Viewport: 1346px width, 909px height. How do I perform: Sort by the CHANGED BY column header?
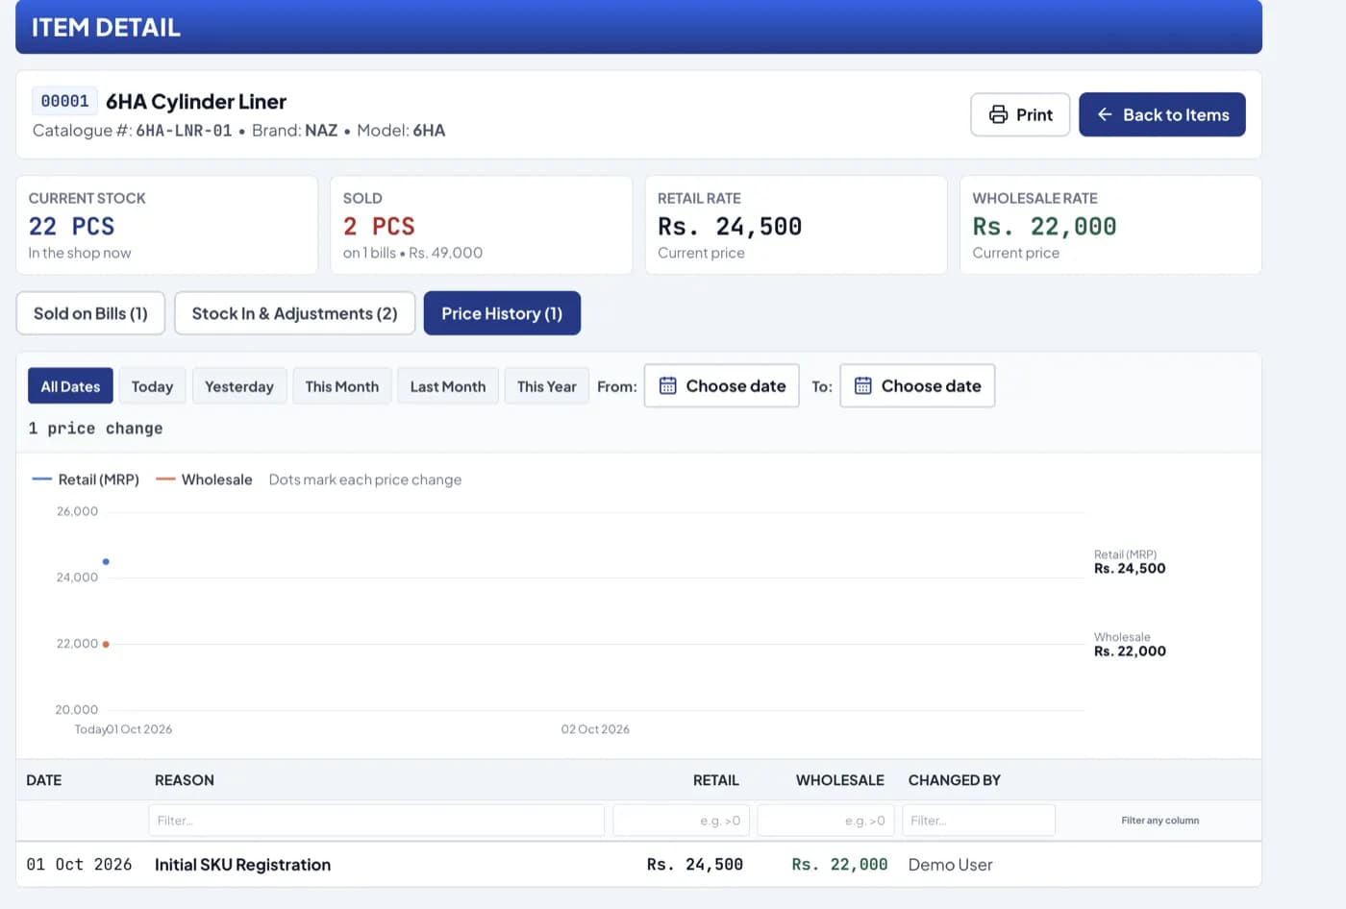pyautogui.click(x=955, y=780)
